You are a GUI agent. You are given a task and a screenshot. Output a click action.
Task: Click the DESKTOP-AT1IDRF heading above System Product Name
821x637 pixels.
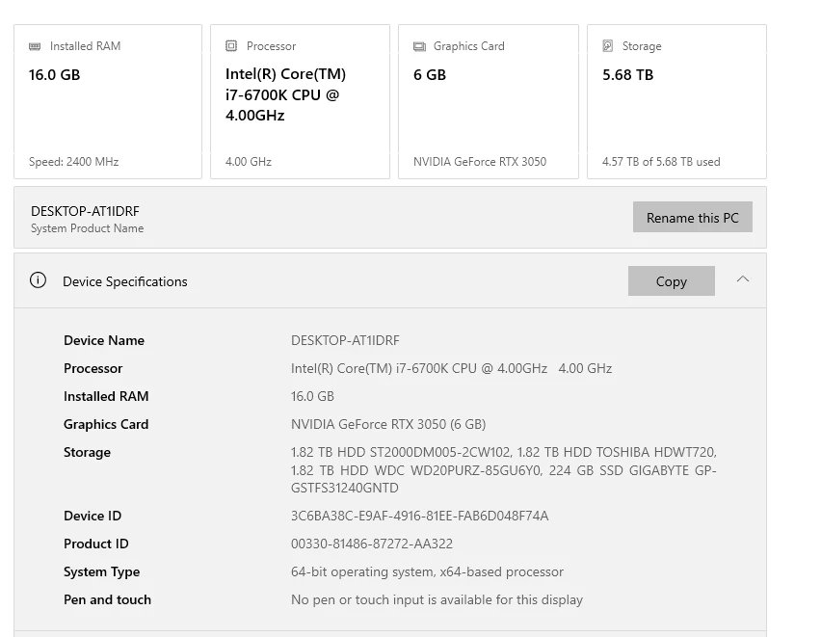coord(85,211)
